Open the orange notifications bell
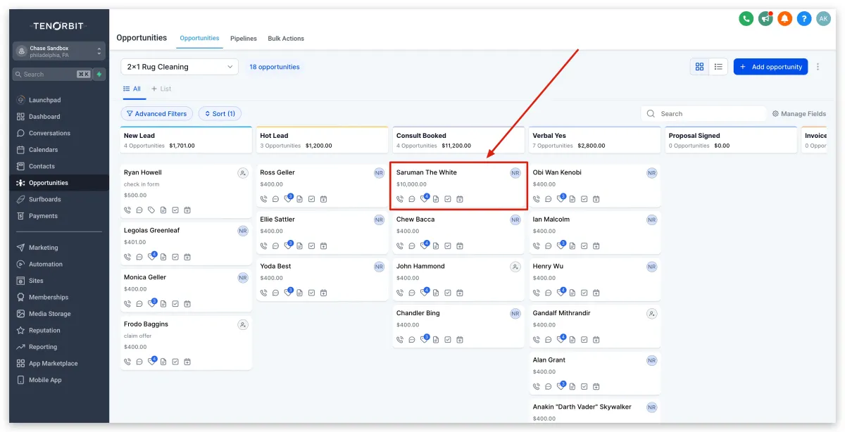This screenshot has height=432, width=845. click(784, 19)
